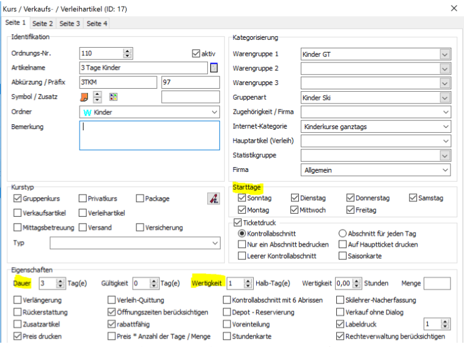464x347 pixels.
Task: Enable the Stundenkarte checkbox
Action: (x=227, y=337)
